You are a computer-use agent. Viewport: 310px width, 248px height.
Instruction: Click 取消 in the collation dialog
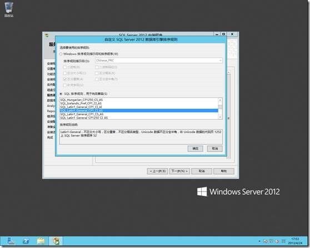(215, 149)
